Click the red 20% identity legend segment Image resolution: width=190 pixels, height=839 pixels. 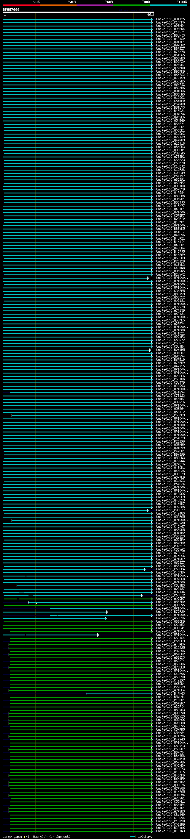click(x=21, y=5)
